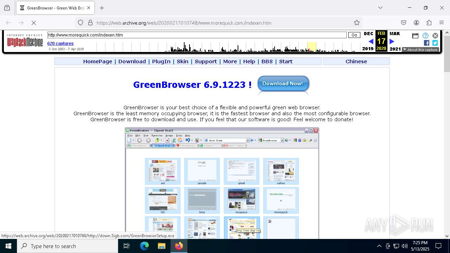Select DEC in the capture navigator
450x253 pixels.
(368, 34)
